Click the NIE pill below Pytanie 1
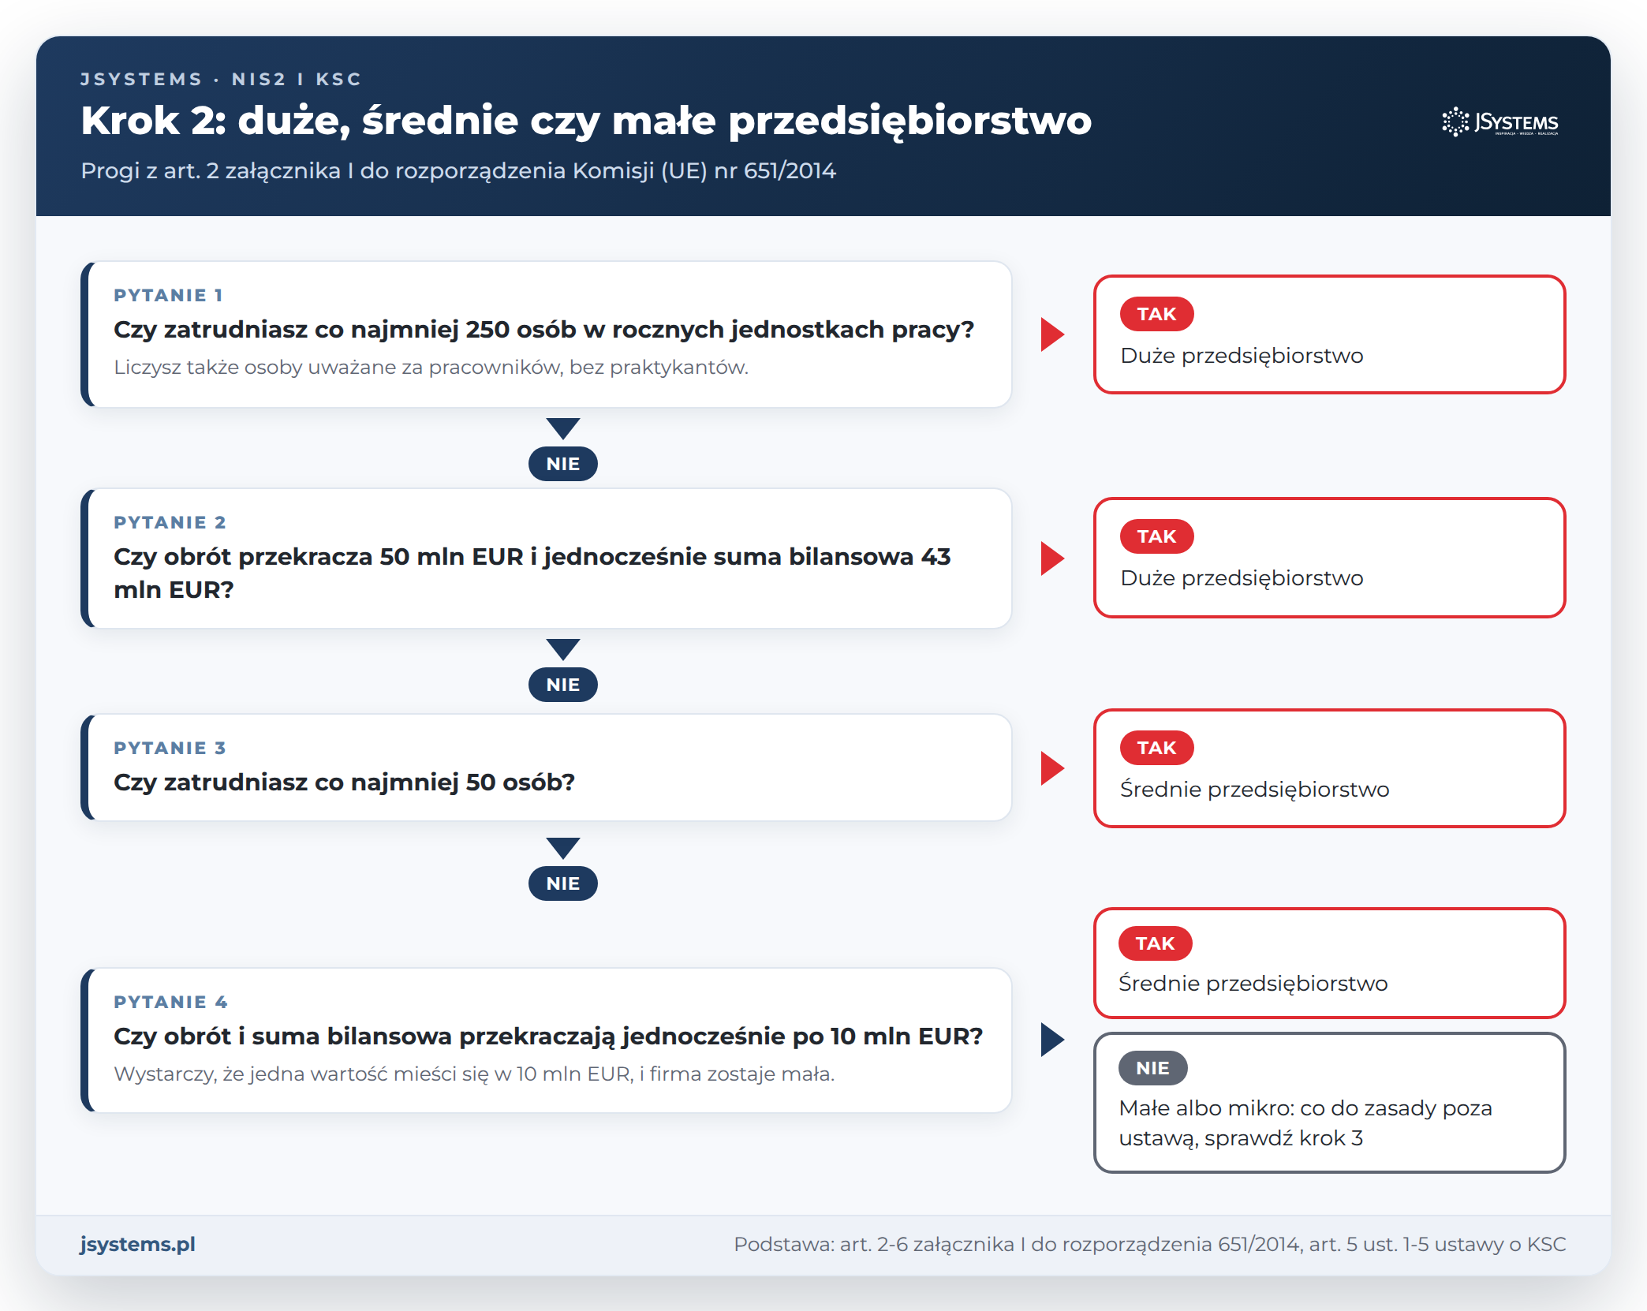1647x1311 pixels. point(563,464)
